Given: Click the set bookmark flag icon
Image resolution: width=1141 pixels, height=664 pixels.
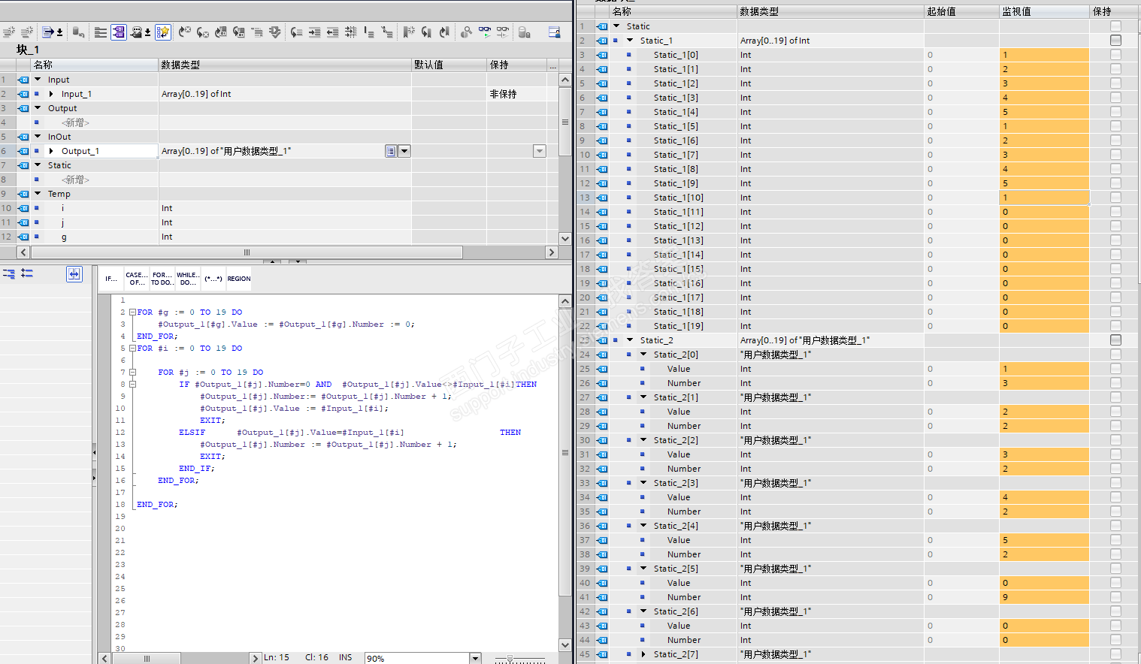Looking at the screenshot, I should click(x=408, y=32).
